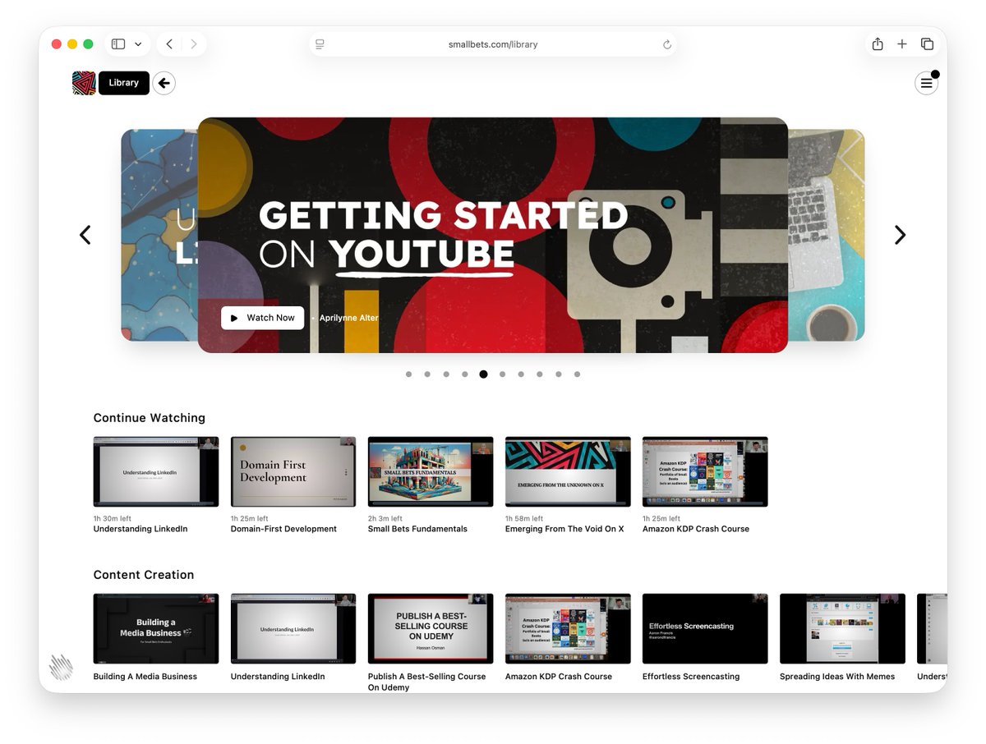Open Amazon KDP thumbnail in Continue Watching
The width and height of the screenshot is (986, 744).
point(705,471)
